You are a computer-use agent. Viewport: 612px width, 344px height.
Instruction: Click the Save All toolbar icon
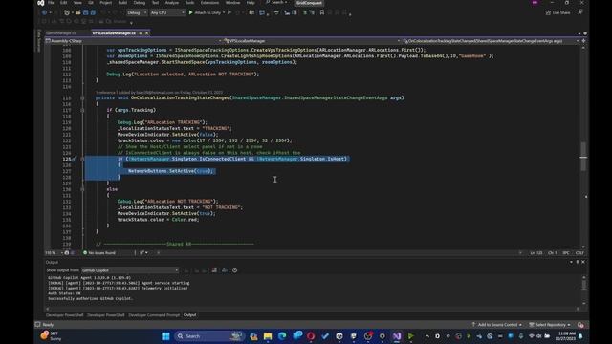(93, 12)
